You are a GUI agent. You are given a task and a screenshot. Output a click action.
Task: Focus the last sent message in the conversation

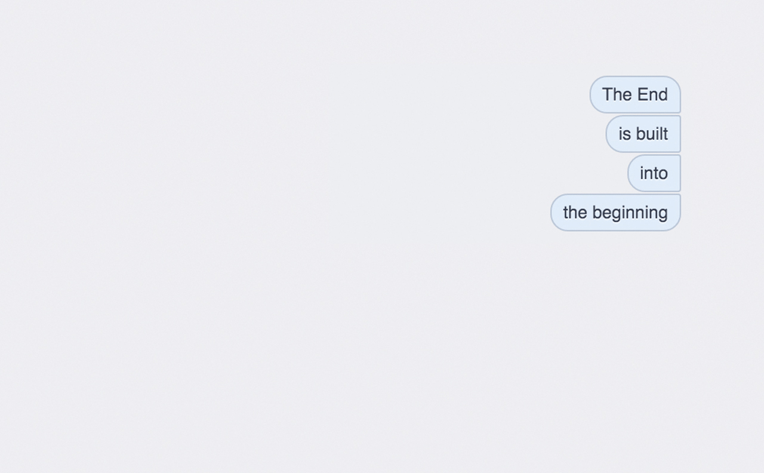point(615,212)
